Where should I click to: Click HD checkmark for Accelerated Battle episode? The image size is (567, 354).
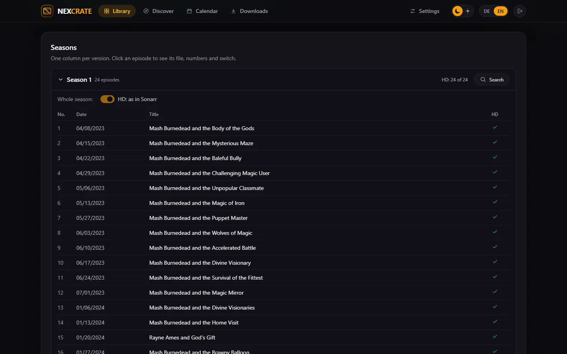pos(495,247)
